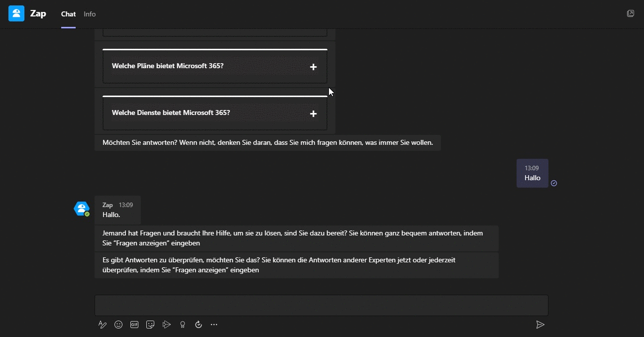Click the 'Es gibt Antworten zu überprüfen' message

297,265
